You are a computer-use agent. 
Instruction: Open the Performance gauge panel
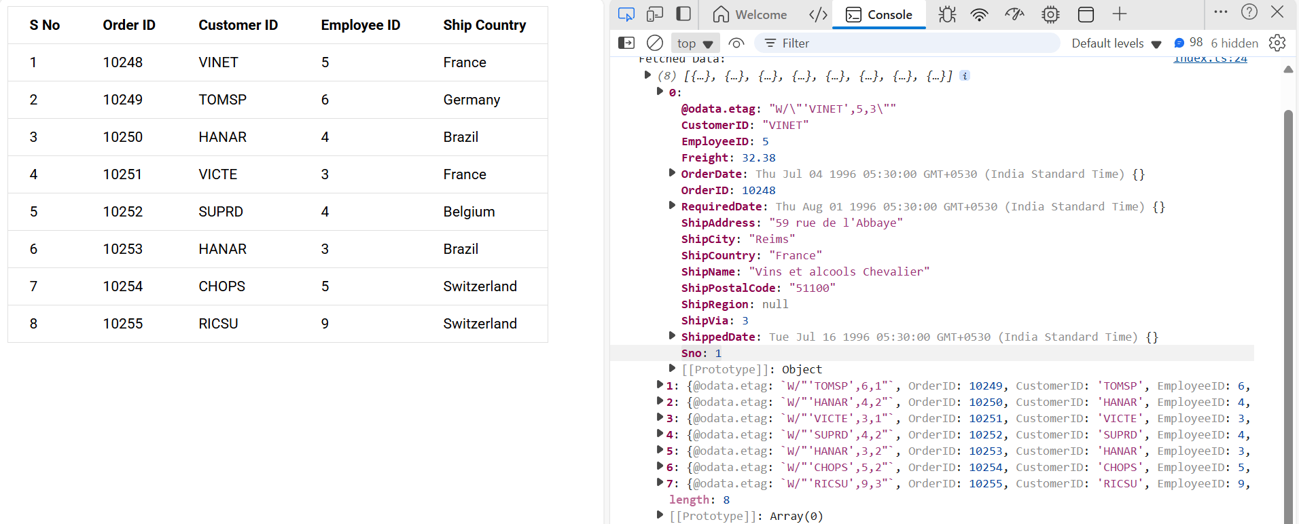(1014, 14)
